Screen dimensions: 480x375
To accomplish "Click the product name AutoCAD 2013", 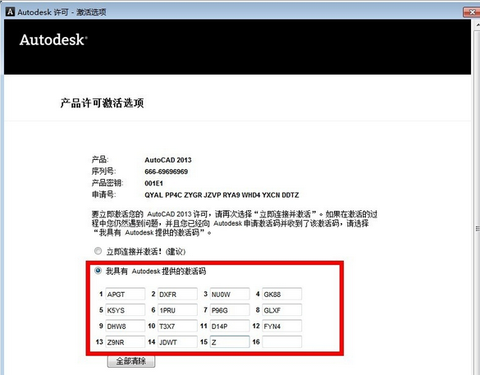I will pyautogui.click(x=168, y=160).
